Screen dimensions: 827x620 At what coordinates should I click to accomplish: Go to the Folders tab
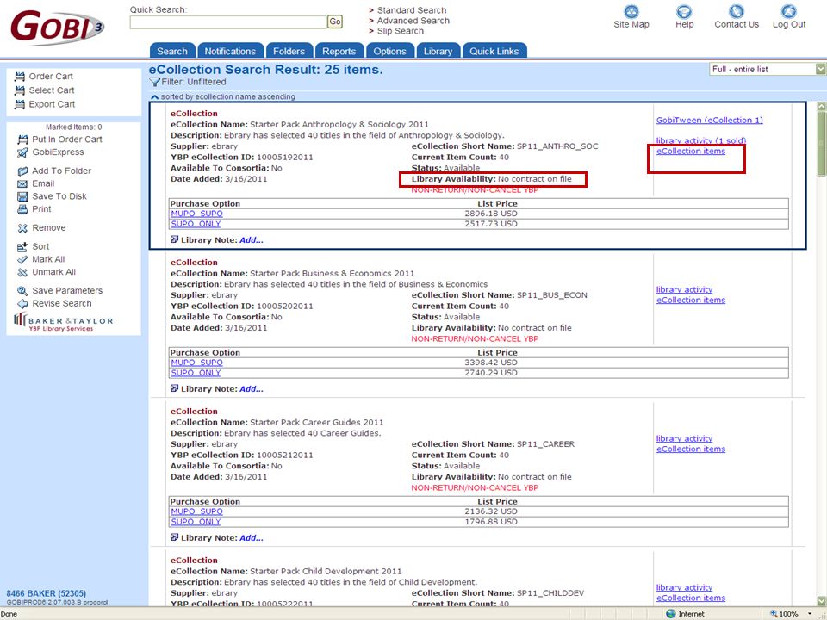(289, 51)
